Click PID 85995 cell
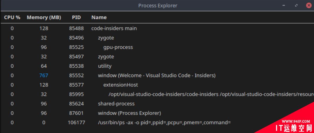 tap(76, 94)
